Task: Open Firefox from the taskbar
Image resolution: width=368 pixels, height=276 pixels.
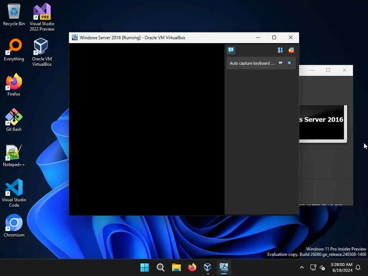Action: pos(192,267)
